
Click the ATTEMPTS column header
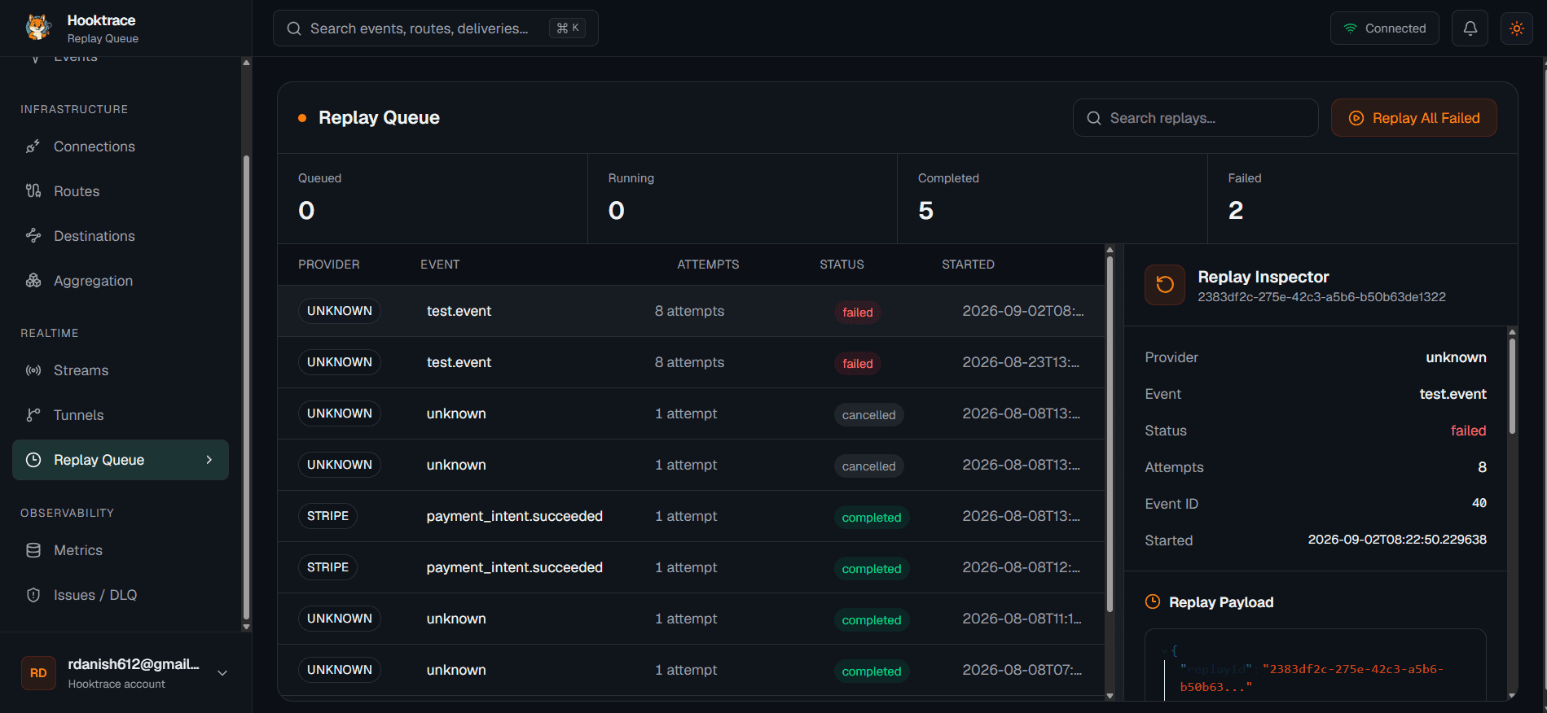708,265
